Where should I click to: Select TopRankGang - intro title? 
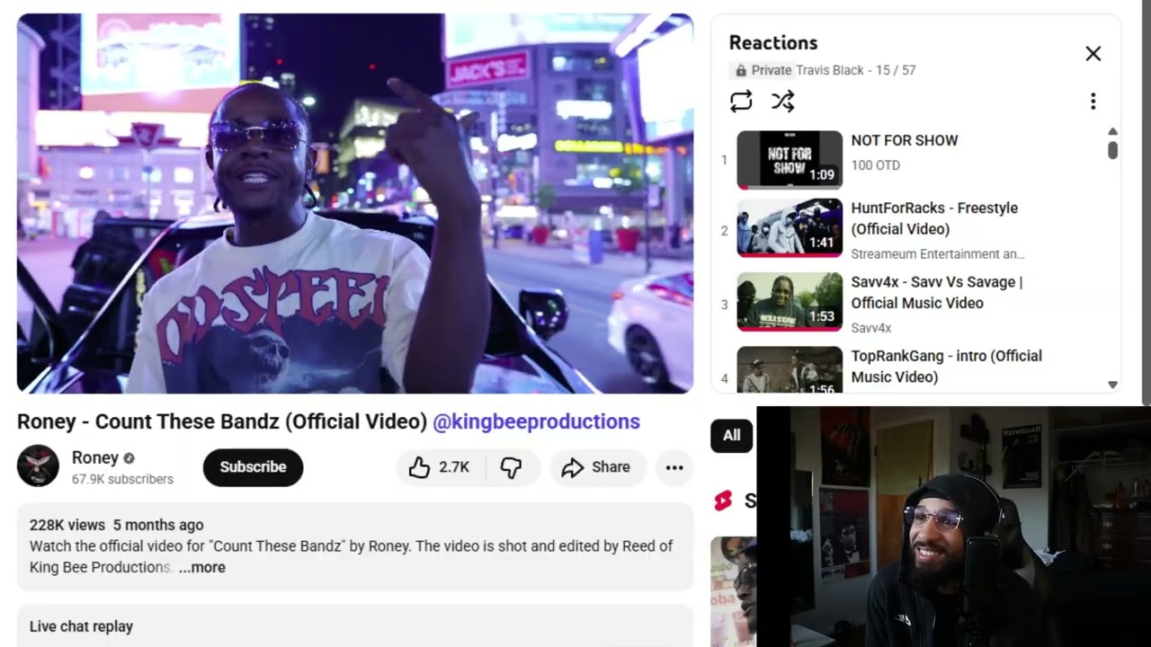click(x=947, y=367)
